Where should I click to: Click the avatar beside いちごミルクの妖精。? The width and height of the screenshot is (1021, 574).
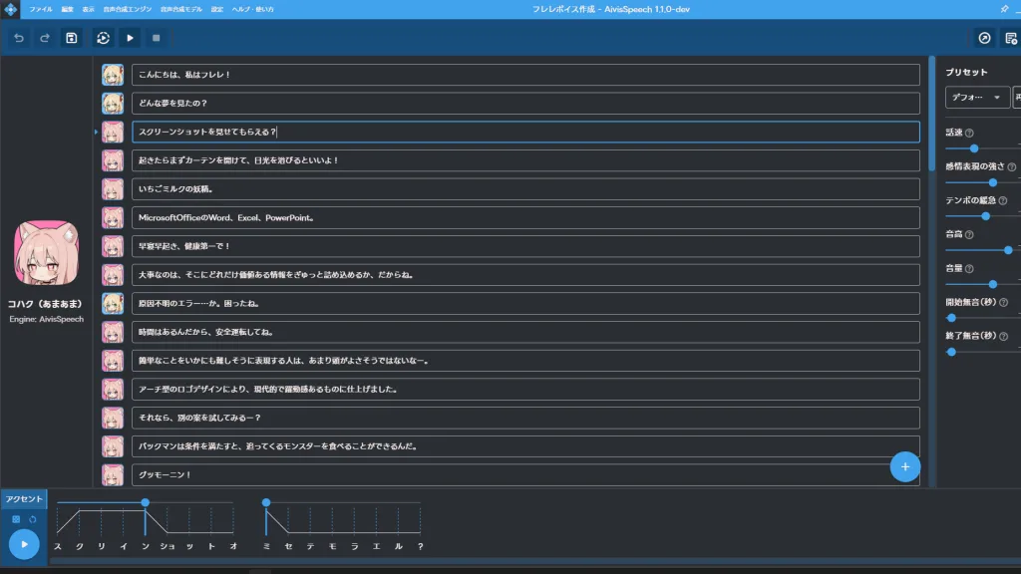[x=113, y=189]
